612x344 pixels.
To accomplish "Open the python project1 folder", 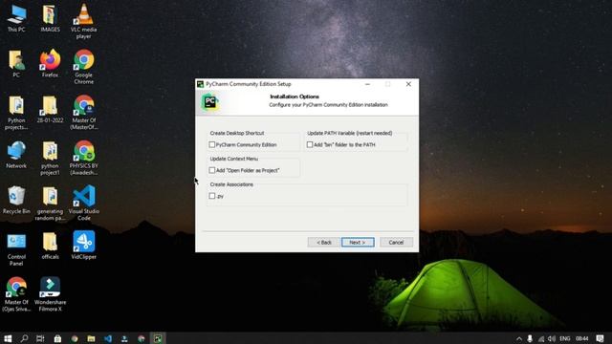I will coord(50,158).
